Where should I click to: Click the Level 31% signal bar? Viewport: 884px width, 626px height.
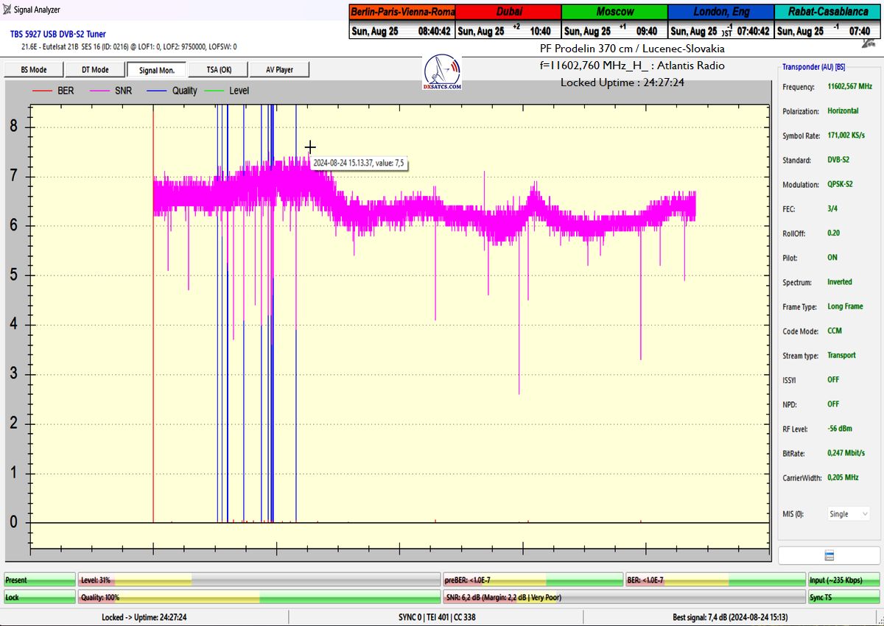coord(259,580)
